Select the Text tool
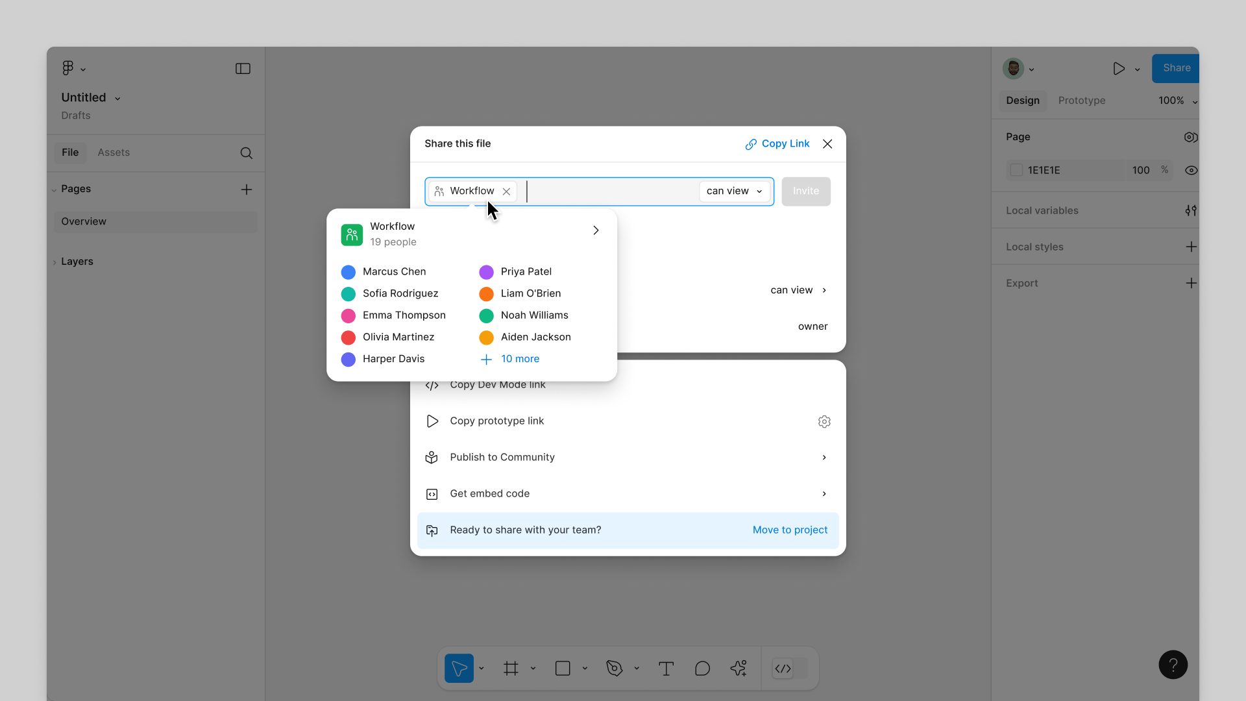This screenshot has width=1246, height=701. 666,668
